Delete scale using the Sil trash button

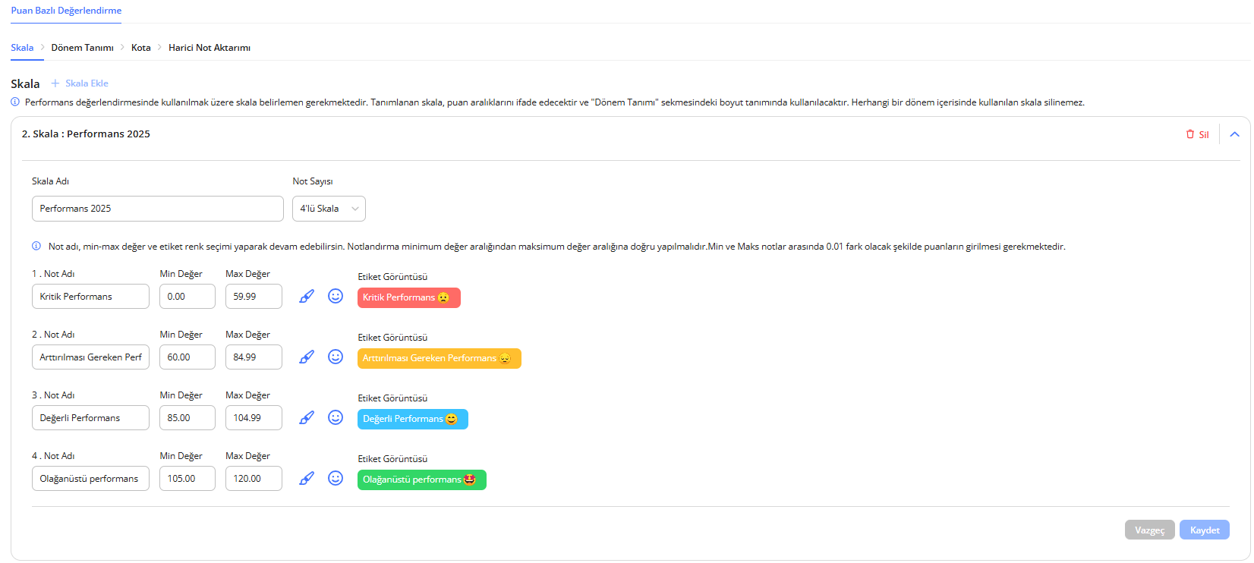tap(1197, 134)
